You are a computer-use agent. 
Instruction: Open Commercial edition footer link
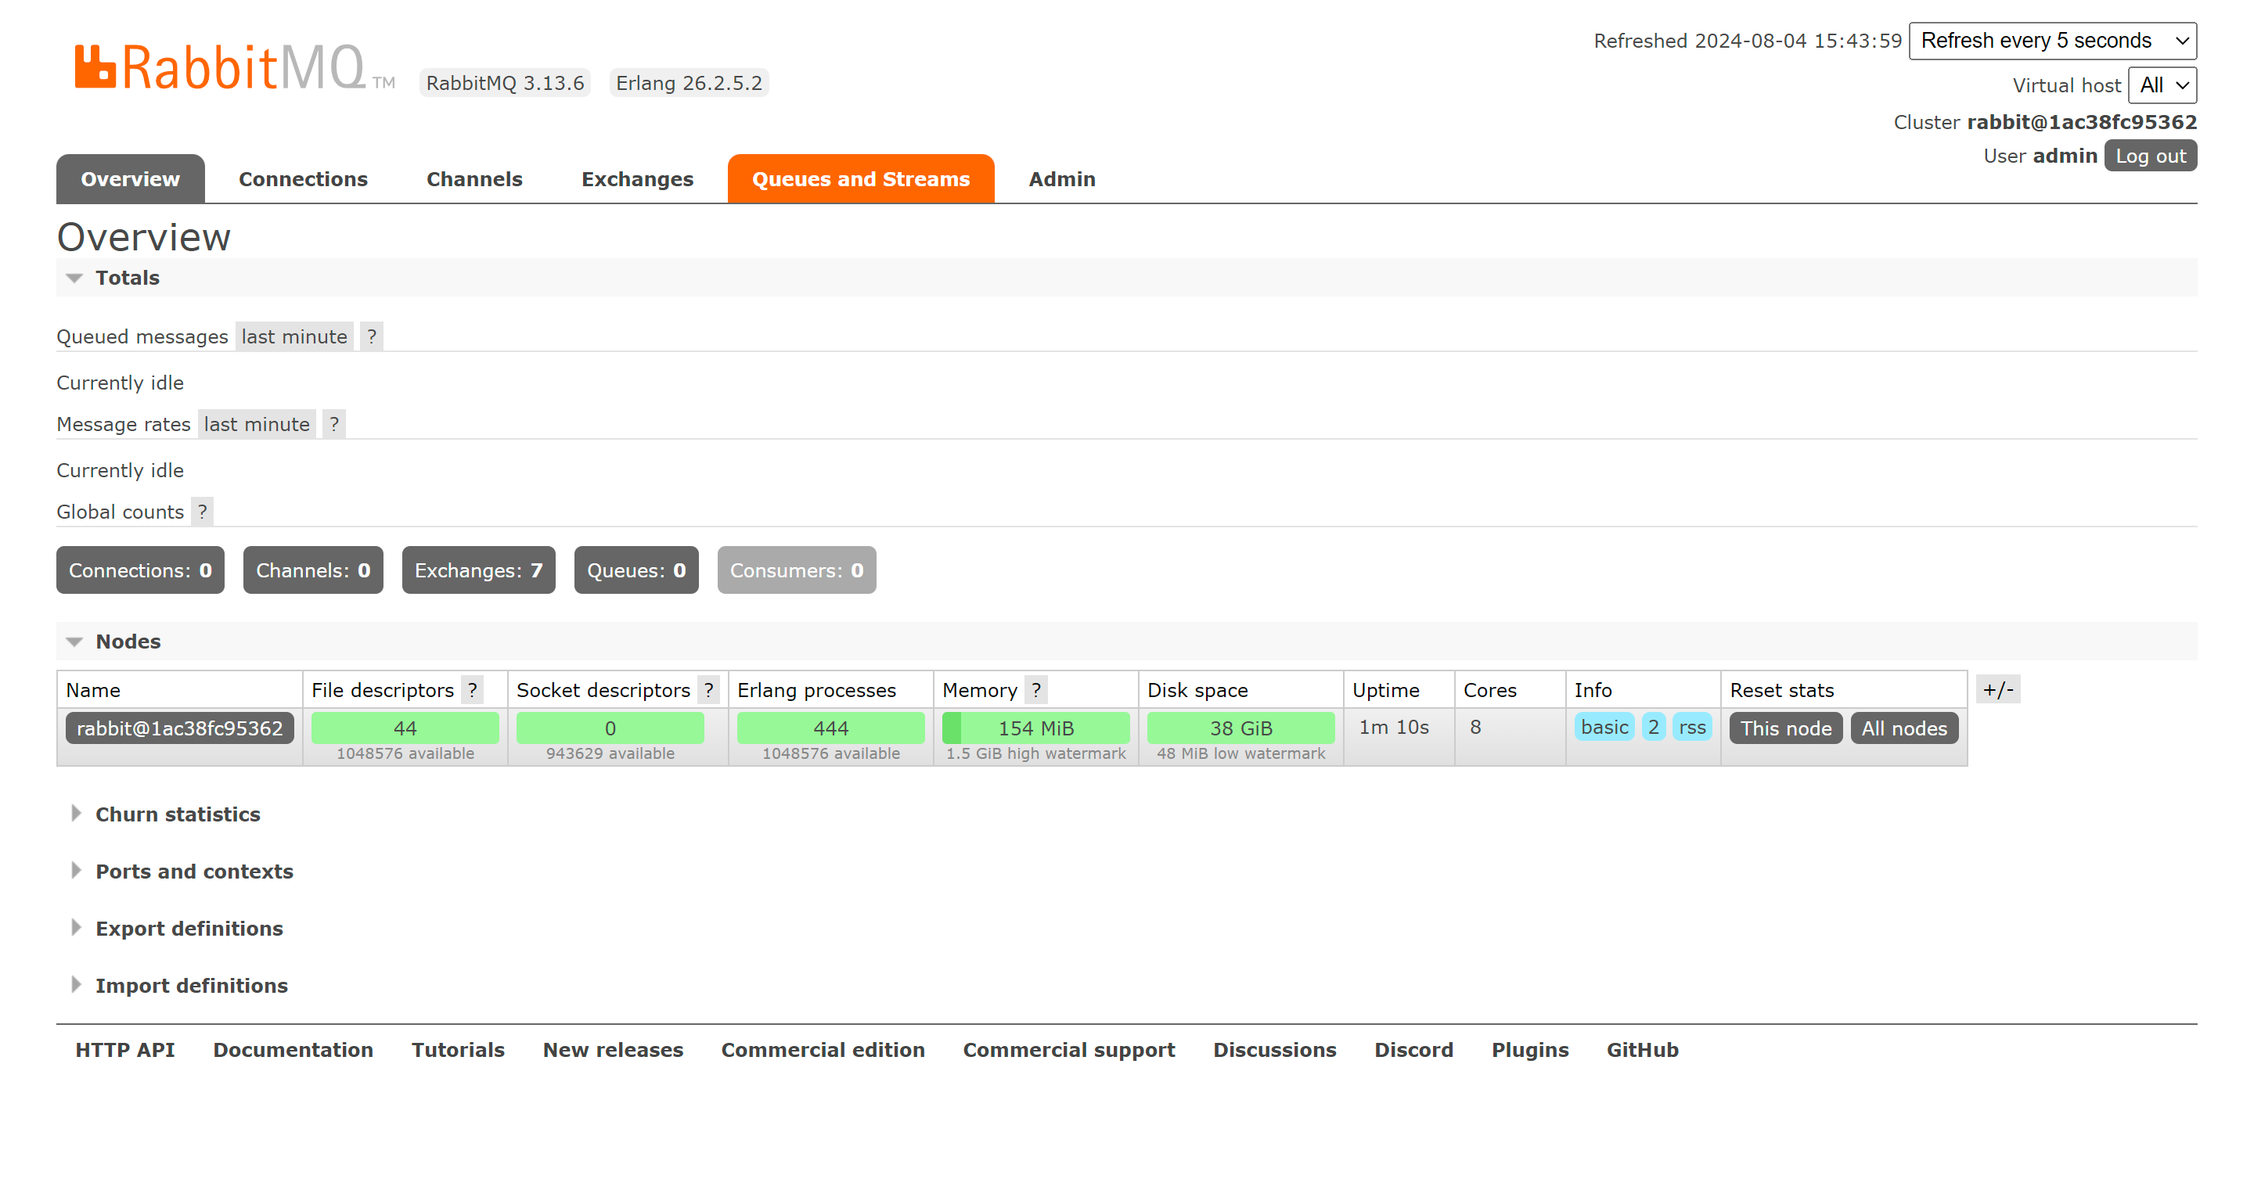[x=823, y=1050]
